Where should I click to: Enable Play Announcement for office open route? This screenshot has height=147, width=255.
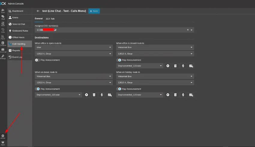point(37,60)
